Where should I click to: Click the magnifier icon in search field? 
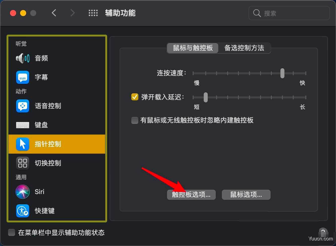tap(257, 13)
